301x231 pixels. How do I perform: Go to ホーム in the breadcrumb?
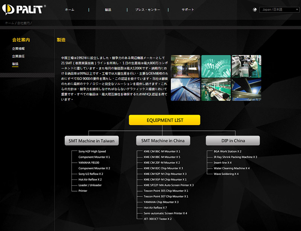(10, 23)
